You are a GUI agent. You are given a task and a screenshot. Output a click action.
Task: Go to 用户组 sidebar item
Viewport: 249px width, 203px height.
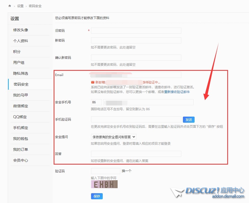click(19, 63)
